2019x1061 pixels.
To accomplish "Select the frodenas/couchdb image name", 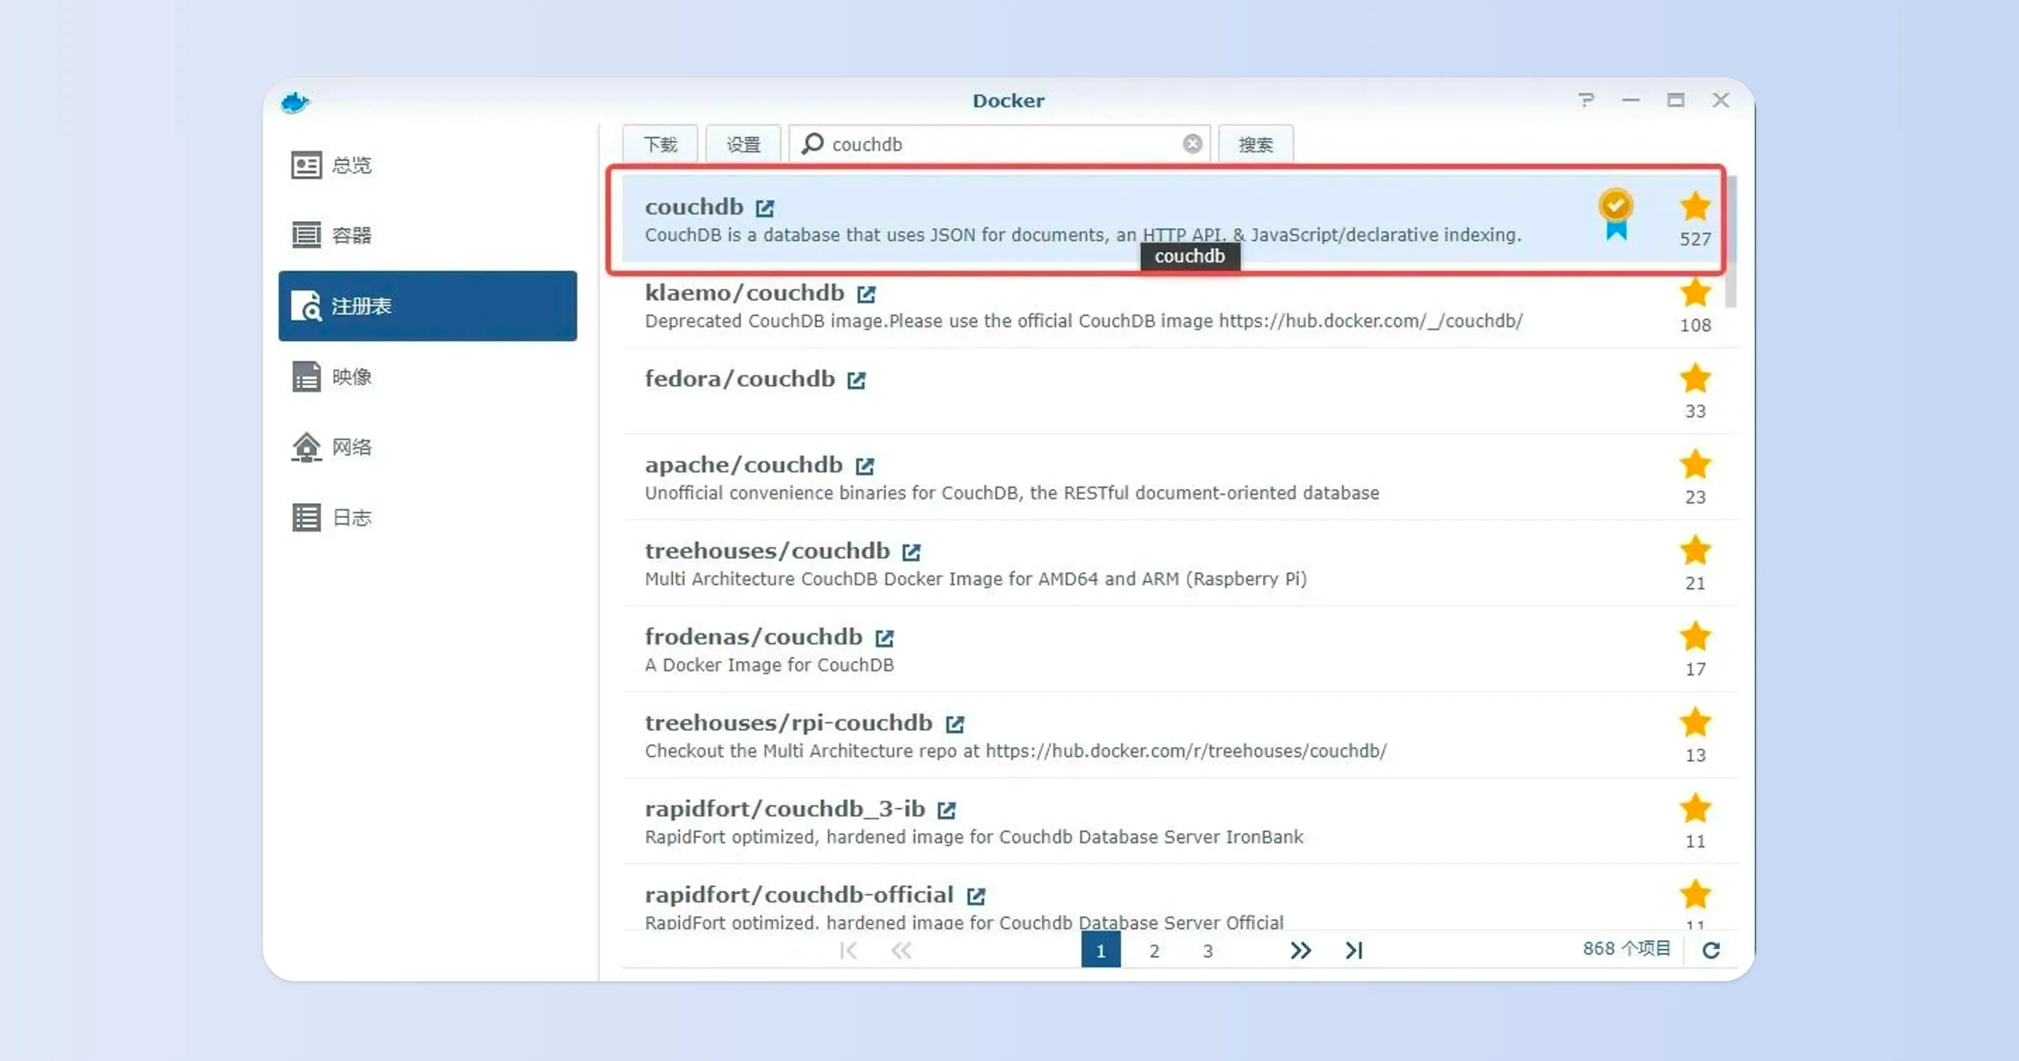I will pyautogui.click(x=753, y=637).
